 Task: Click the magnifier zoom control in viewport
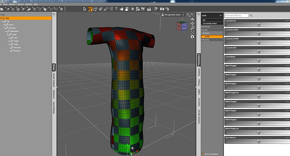click(193, 28)
